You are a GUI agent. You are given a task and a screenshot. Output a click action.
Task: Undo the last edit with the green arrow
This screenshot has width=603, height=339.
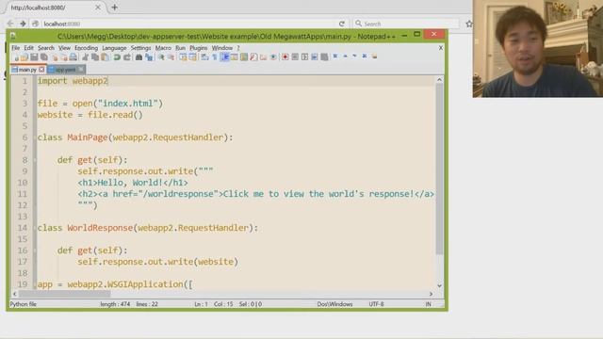pos(117,57)
